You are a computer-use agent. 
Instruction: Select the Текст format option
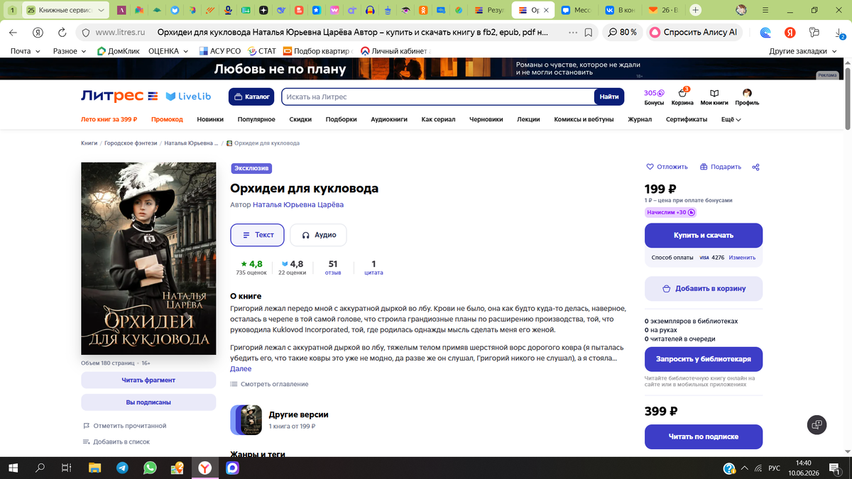(x=257, y=235)
